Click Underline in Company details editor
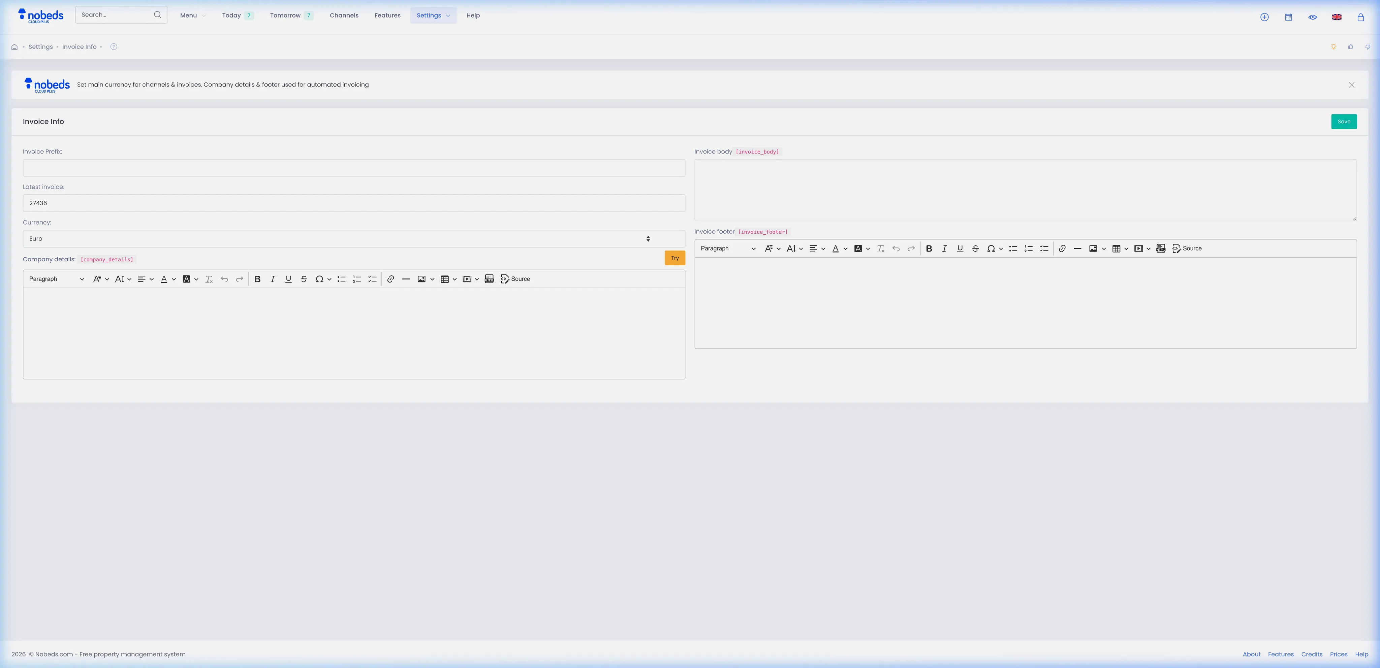The width and height of the screenshot is (1380, 668). pos(288,279)
